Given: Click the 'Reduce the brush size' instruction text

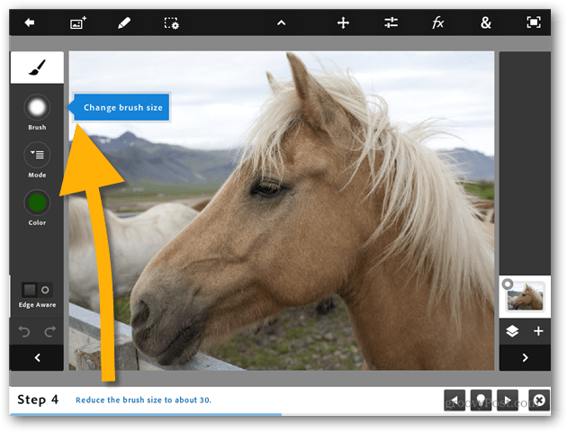Looking at the screenshot, I should tap(143, 400).
